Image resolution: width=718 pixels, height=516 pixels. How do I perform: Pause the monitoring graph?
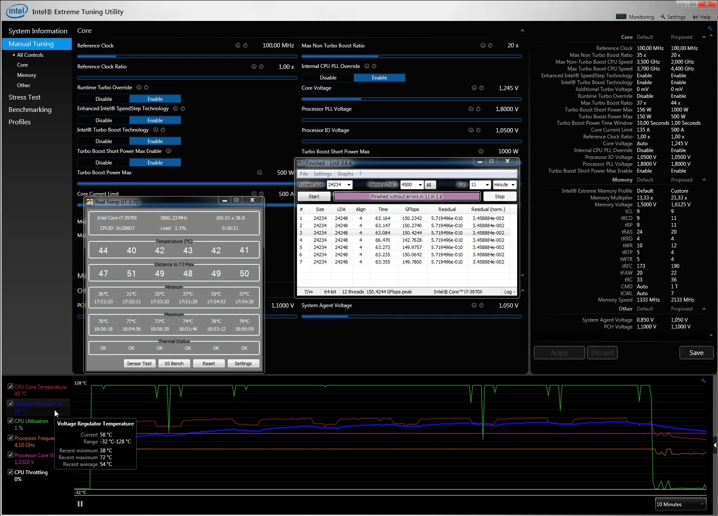(80, 504)
